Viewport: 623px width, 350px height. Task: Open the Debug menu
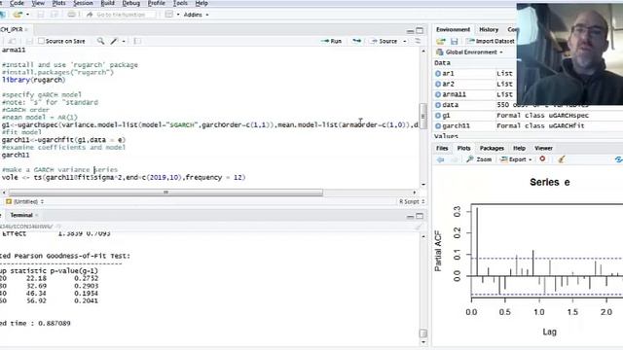[130, 3]
